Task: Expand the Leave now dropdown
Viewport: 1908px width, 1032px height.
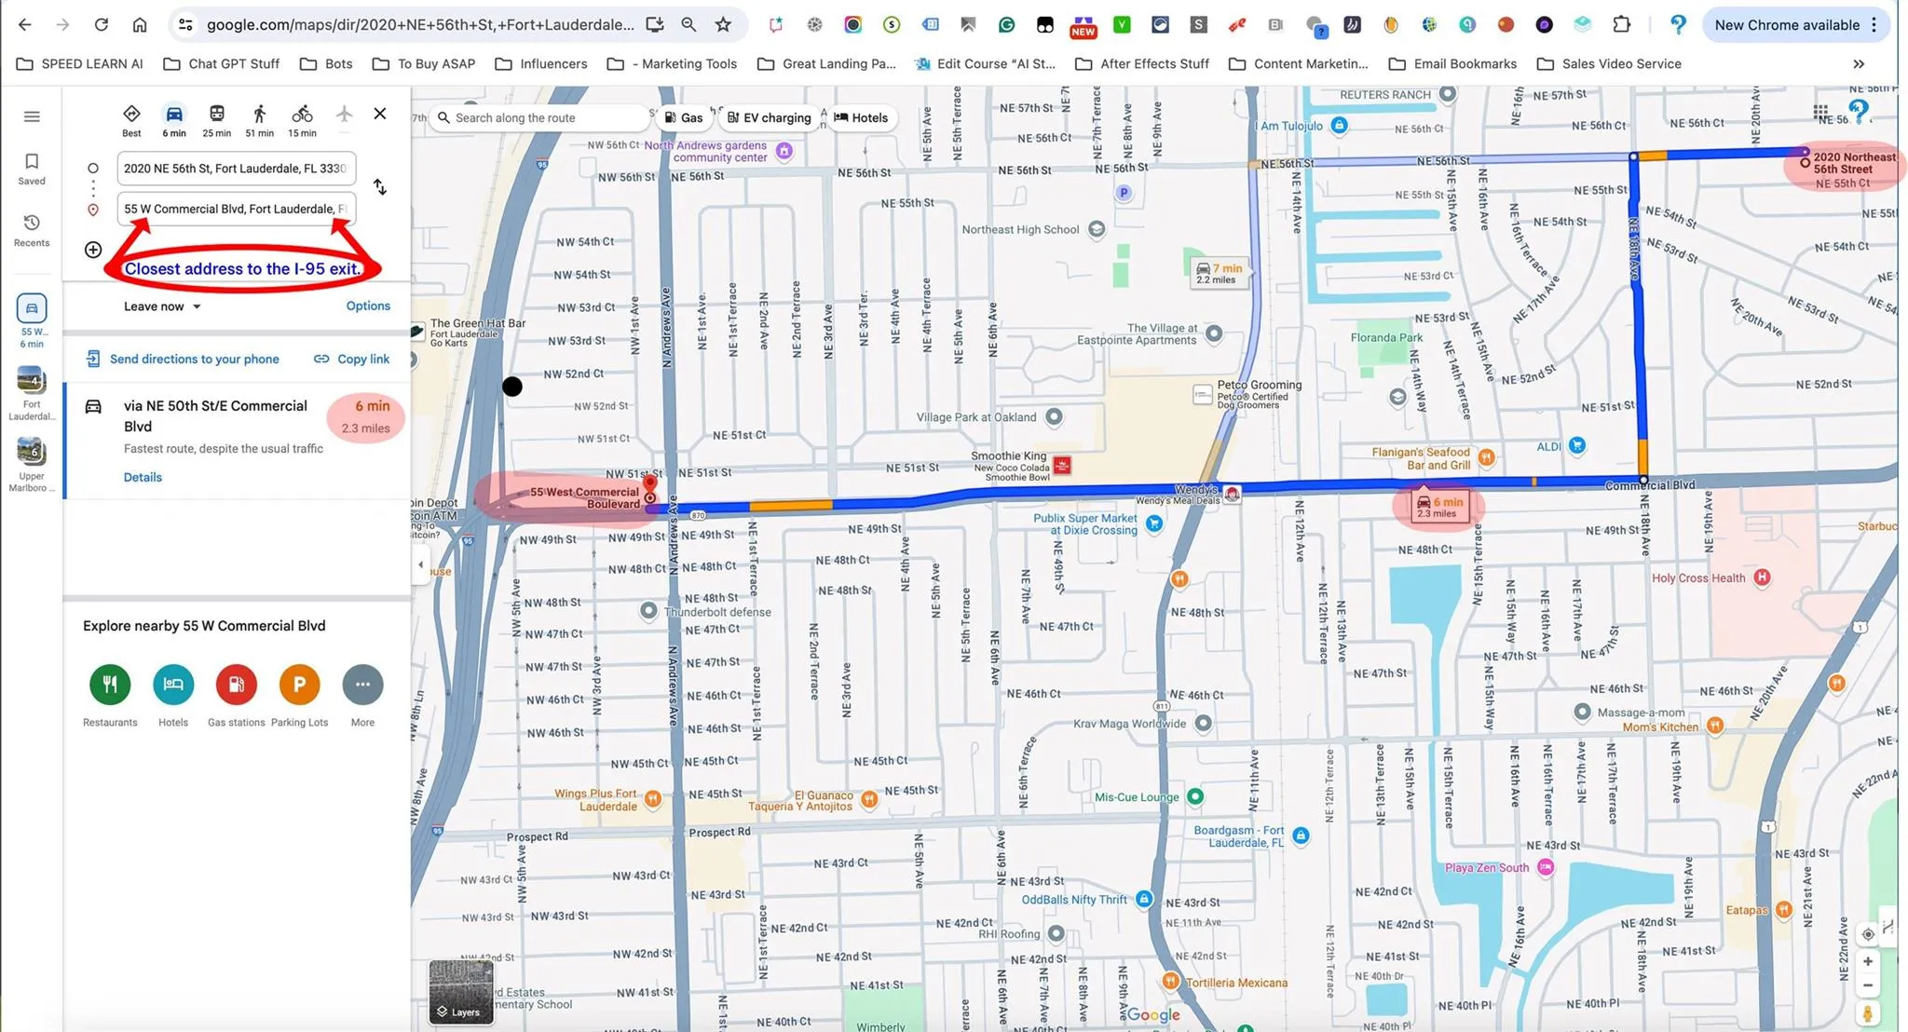Action: point(162,306)
